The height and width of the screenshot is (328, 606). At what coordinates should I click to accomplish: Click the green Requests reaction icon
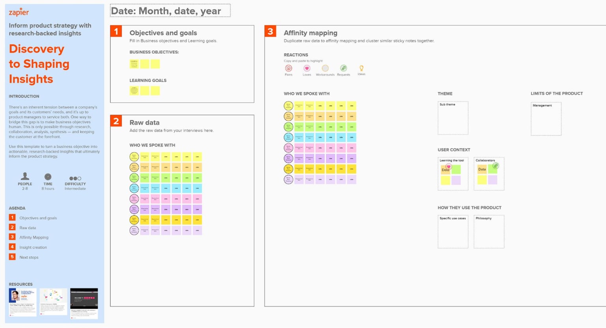pos(343,69)
